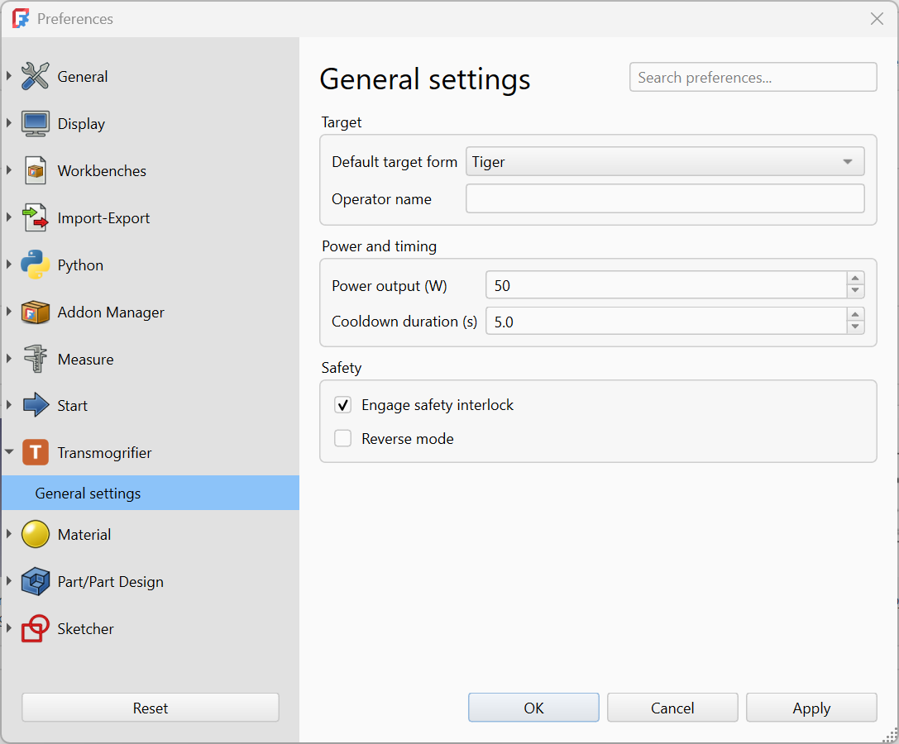Click the Part/Part Design blue cube icon
899x744 pixels.
coord(35,581)
